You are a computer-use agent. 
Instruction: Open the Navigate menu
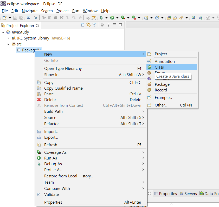point(30,11)
